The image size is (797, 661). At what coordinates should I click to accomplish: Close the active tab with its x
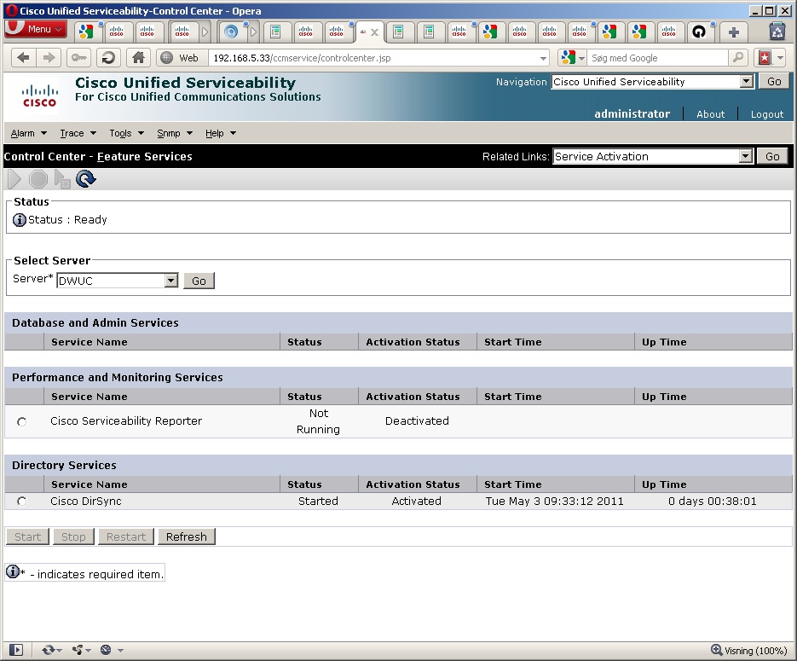coord(374,32)
